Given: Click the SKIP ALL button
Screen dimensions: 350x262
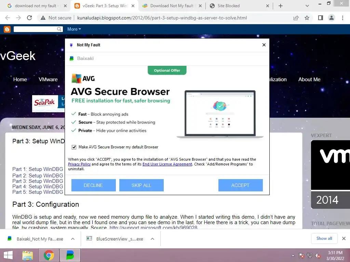Looking at the screenshot, I should point(141,185).
